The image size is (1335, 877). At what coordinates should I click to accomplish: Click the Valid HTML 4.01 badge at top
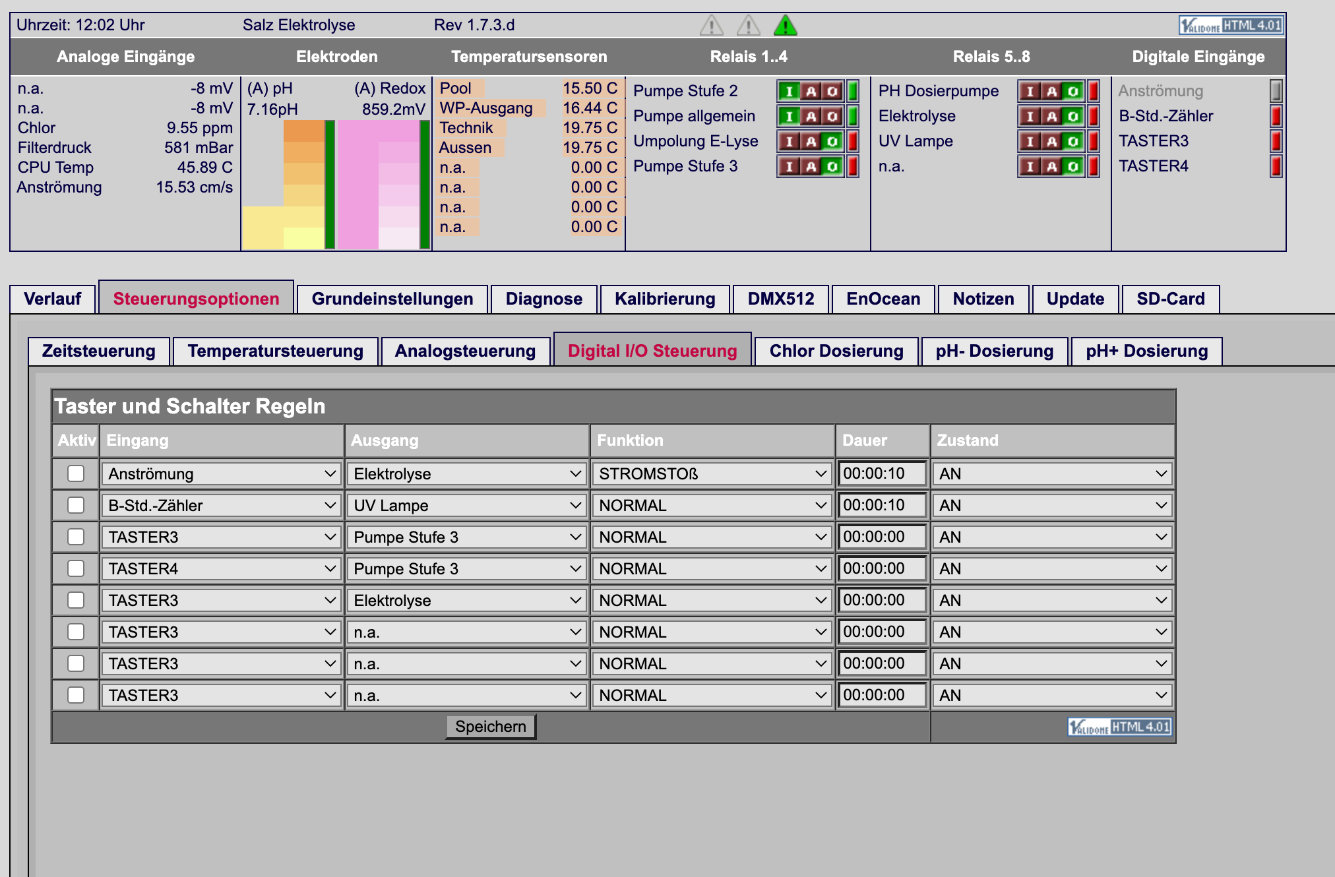click(1231, 26)
